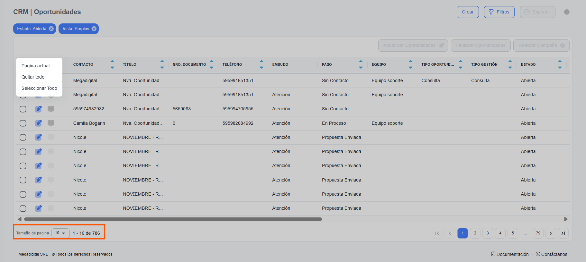Go to the last page icon
The height and width of the screenshot is (262, 586).
coord(563,233)
